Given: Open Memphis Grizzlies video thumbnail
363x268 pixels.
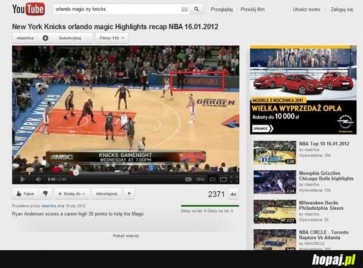Looking at the screenshot, I should pyautogui.click(x=275, y=182).
